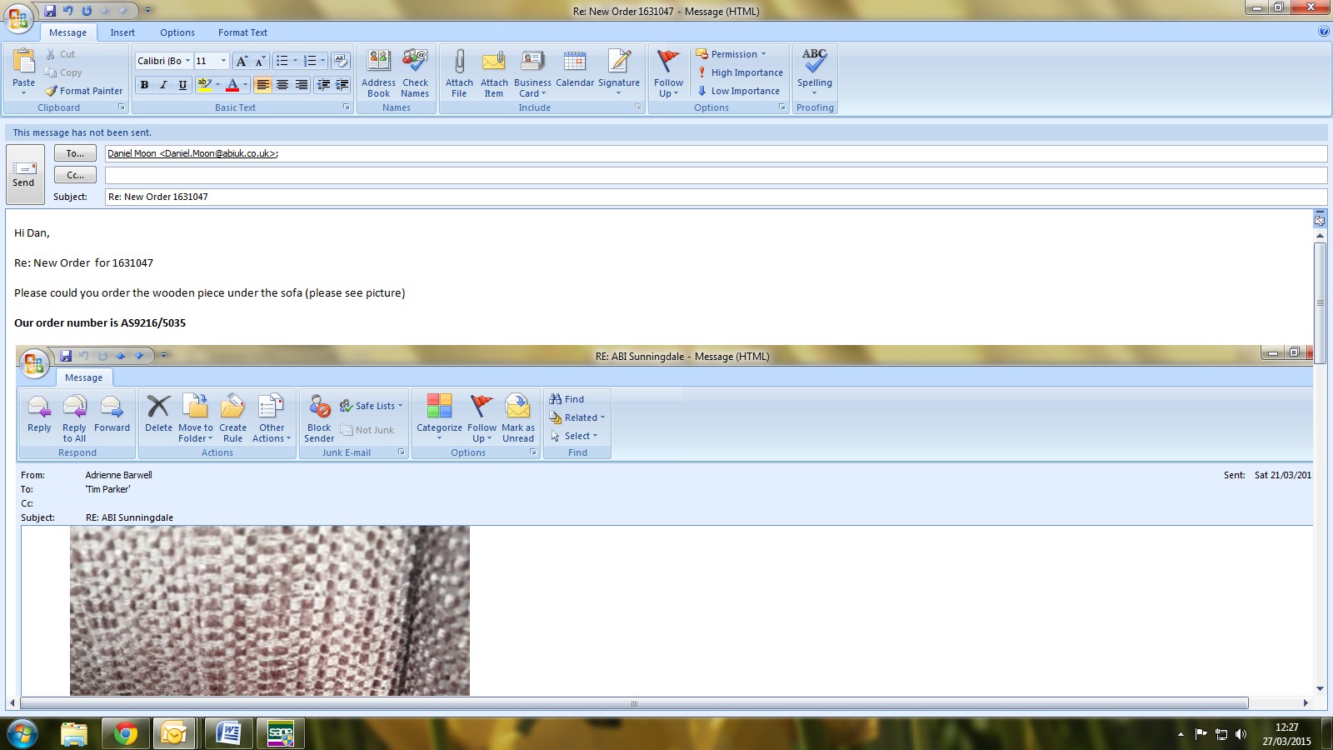Open the Address Book
Viewport: 1333px width, 750px height.
pos(378,62)
